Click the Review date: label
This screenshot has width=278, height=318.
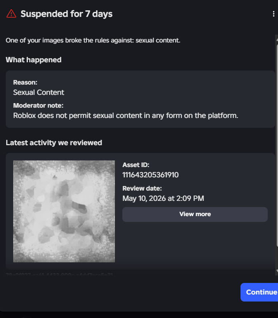tap(142, 188)
